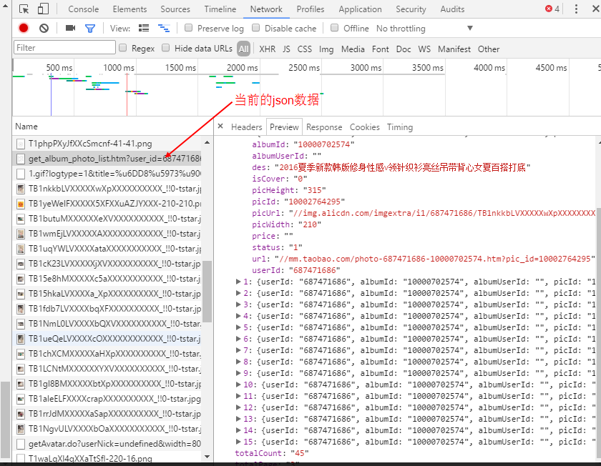Viewport: 601px width, 466px height.
Task: Click the request list scroll-down arrow
Action: pyautogui.click(x=207, y=457)
